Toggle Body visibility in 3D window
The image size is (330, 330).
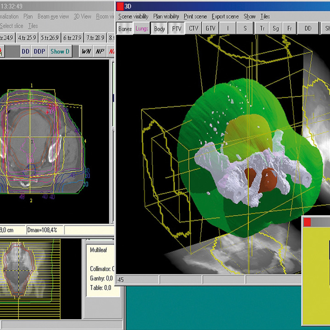pos(159,28)
